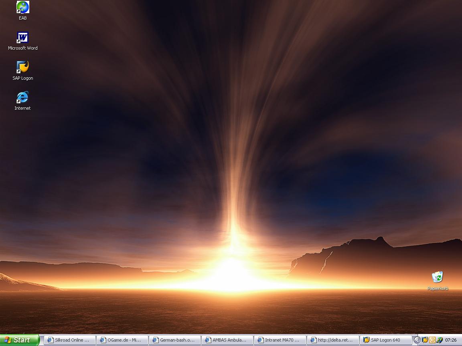Click the taskbar clock showing 07:26

coord(451,340)
